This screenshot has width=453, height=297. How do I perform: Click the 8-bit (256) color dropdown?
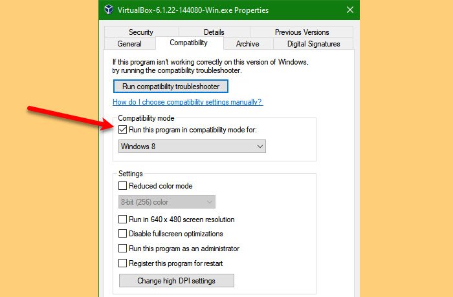point(167,202)
